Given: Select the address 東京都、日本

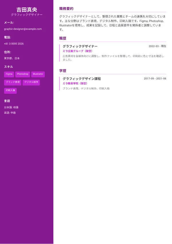Looking at the screenshot, I should point(12,58).
